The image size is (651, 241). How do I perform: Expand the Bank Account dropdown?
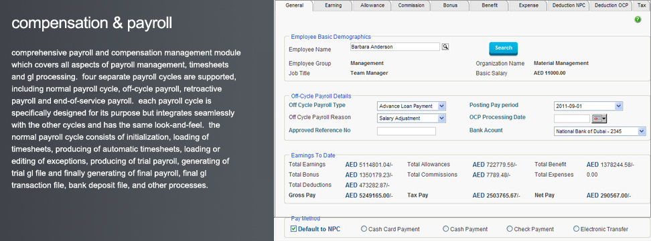pyautogui.click(x=600, y=131)
